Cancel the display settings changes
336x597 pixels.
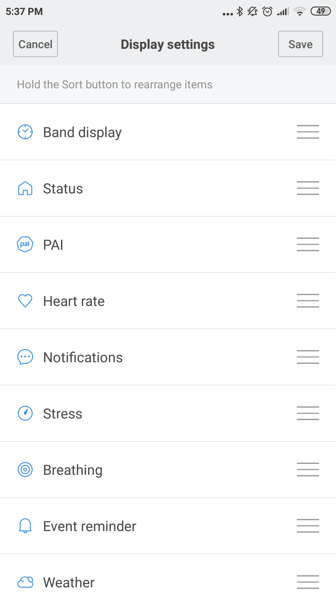click(x=35, y=44)
